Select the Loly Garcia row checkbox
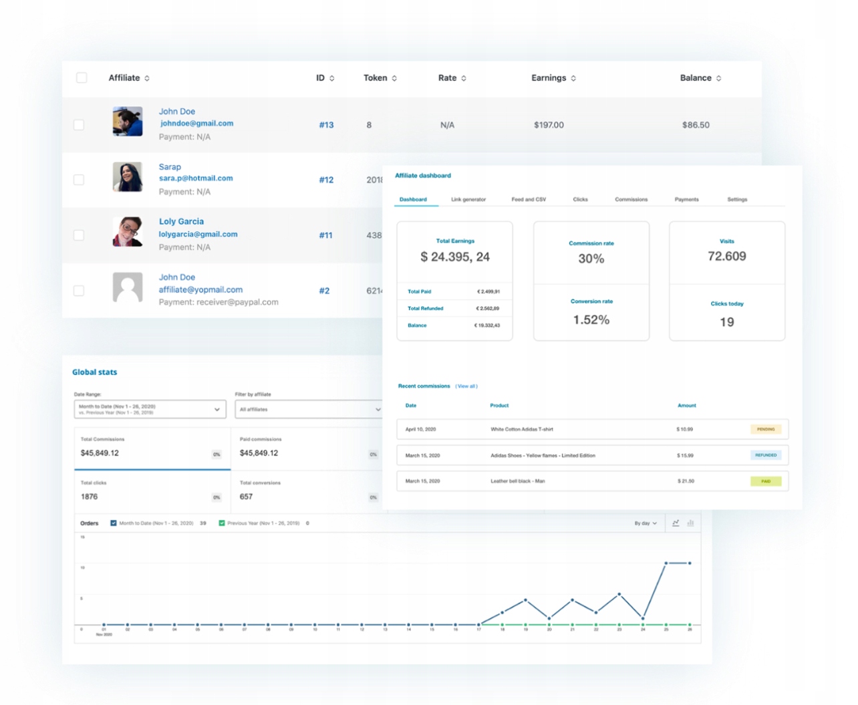The height and width of the screenshot is (705, 858). tap(79, 235)
